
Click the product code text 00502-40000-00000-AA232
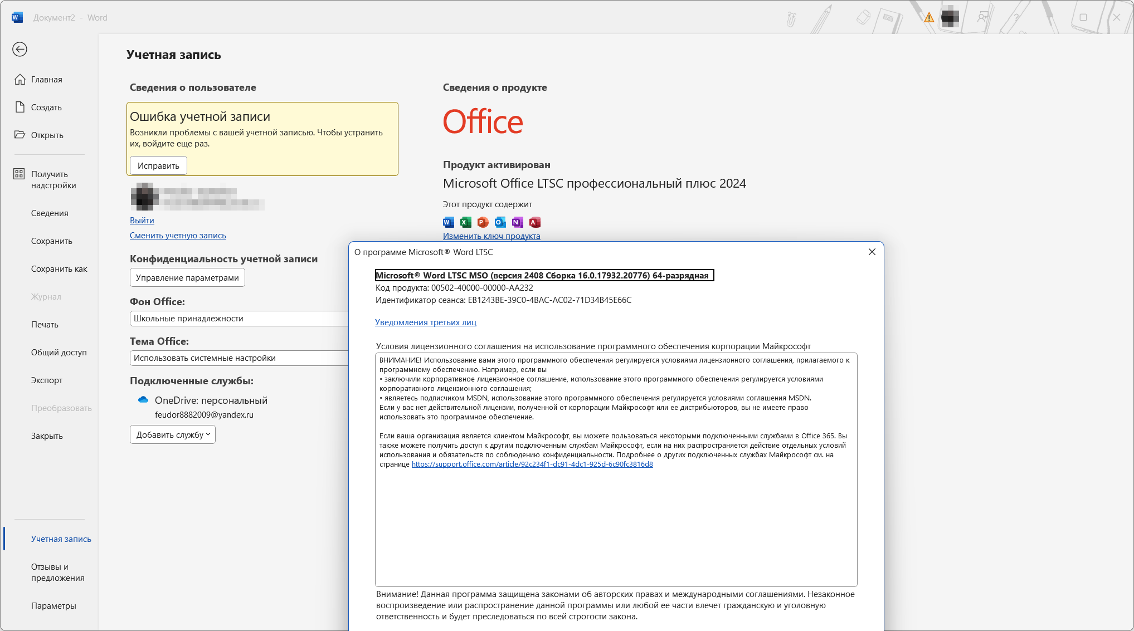(x=482, y=288)
